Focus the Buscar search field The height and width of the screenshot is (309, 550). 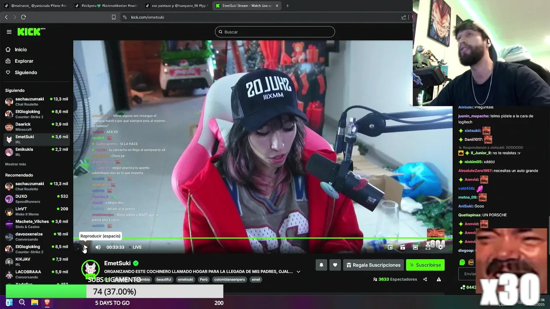coord(275,32)
